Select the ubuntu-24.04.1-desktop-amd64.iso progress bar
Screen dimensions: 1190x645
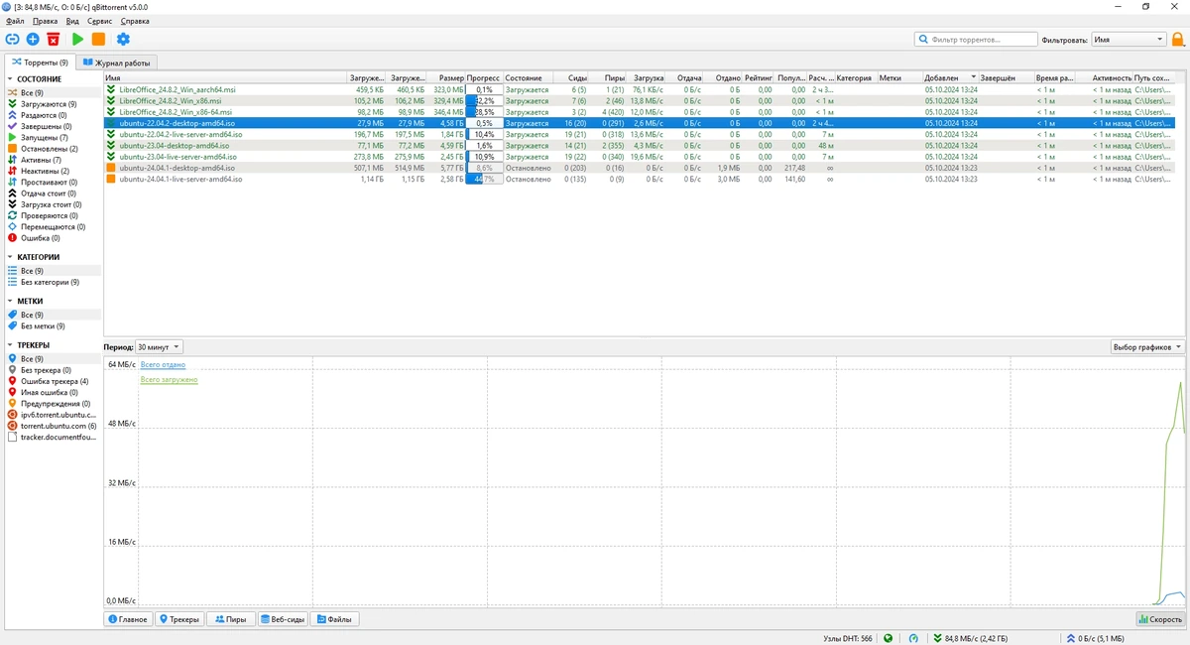click(x=484, y=168)
